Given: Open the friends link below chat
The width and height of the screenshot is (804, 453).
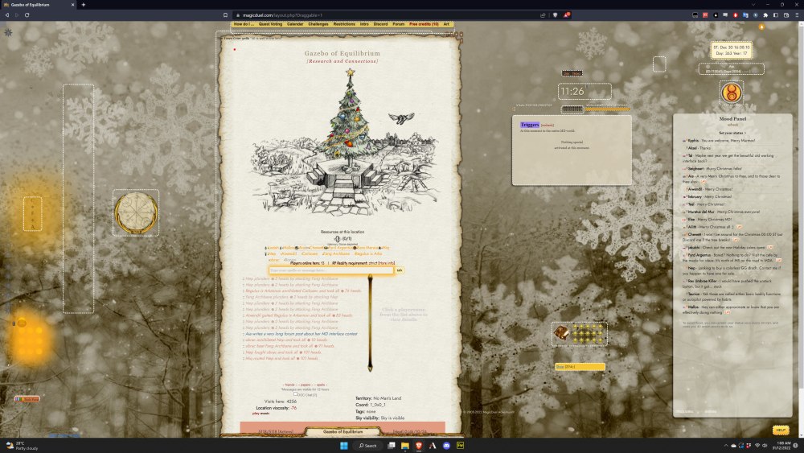Looking at the screenshot, I should coord(289,385).
